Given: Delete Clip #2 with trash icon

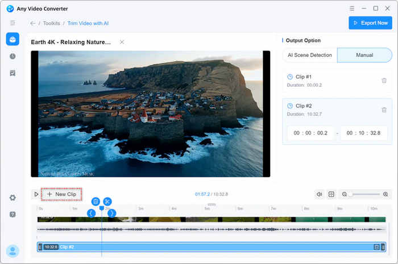Looking at the screenshot, I should [x=384, y=110].
